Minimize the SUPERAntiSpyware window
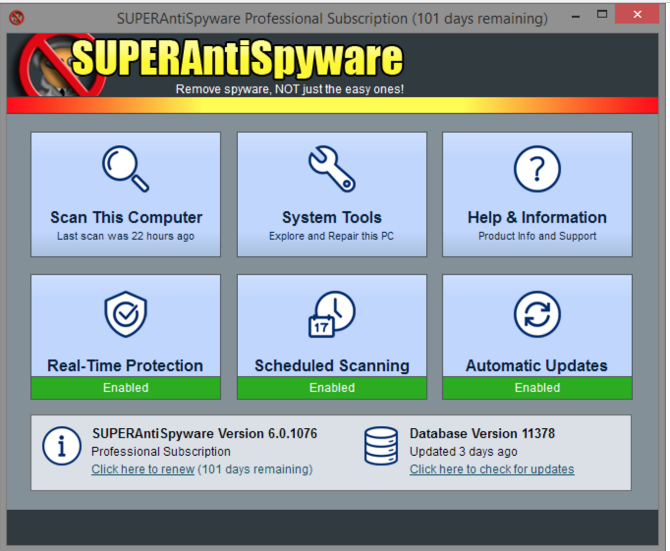Screen dimensions: 670x551 [576, 16]
